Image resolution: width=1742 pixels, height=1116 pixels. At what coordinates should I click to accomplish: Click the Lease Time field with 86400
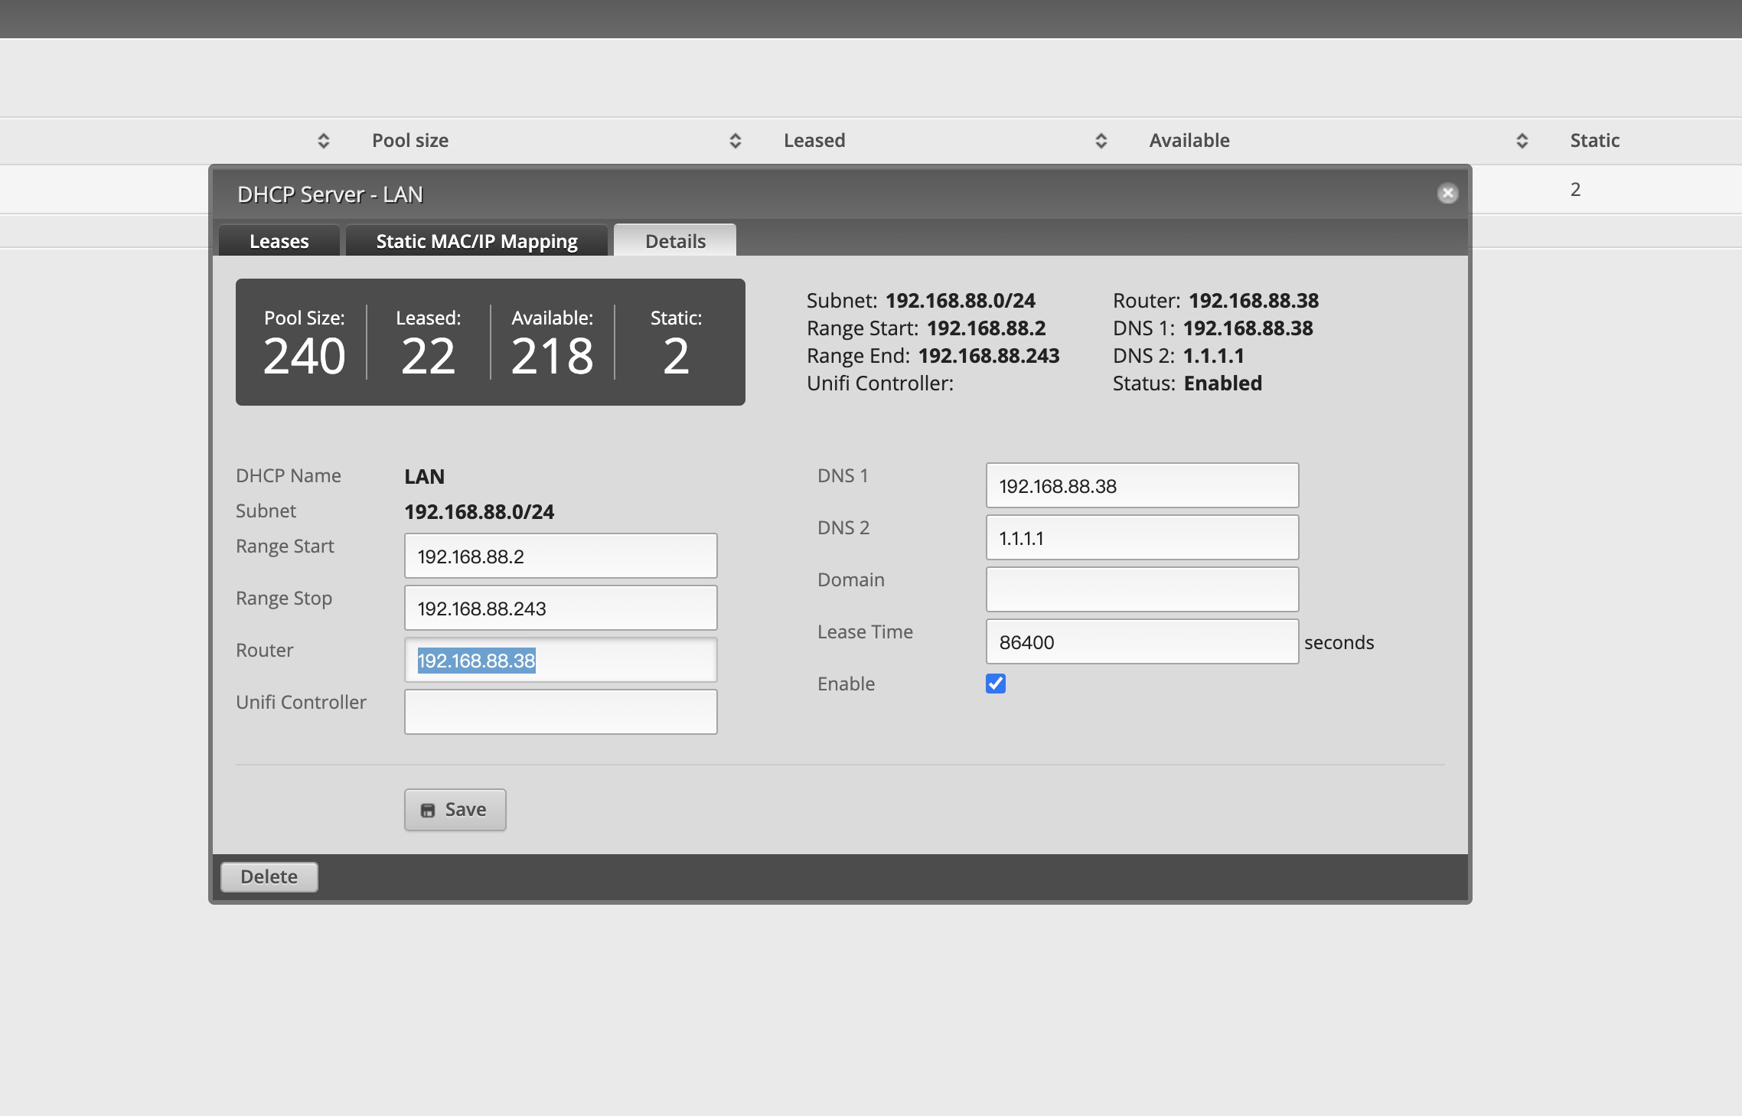tap(1143, 641)
